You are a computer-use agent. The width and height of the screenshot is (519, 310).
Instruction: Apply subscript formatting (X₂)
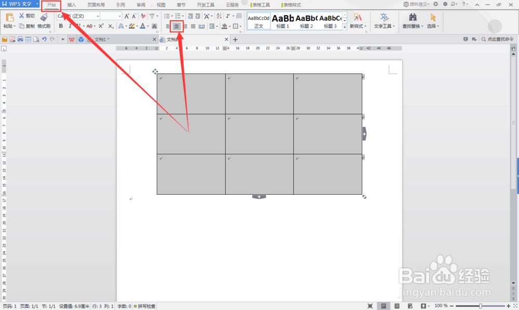[111, 26]
